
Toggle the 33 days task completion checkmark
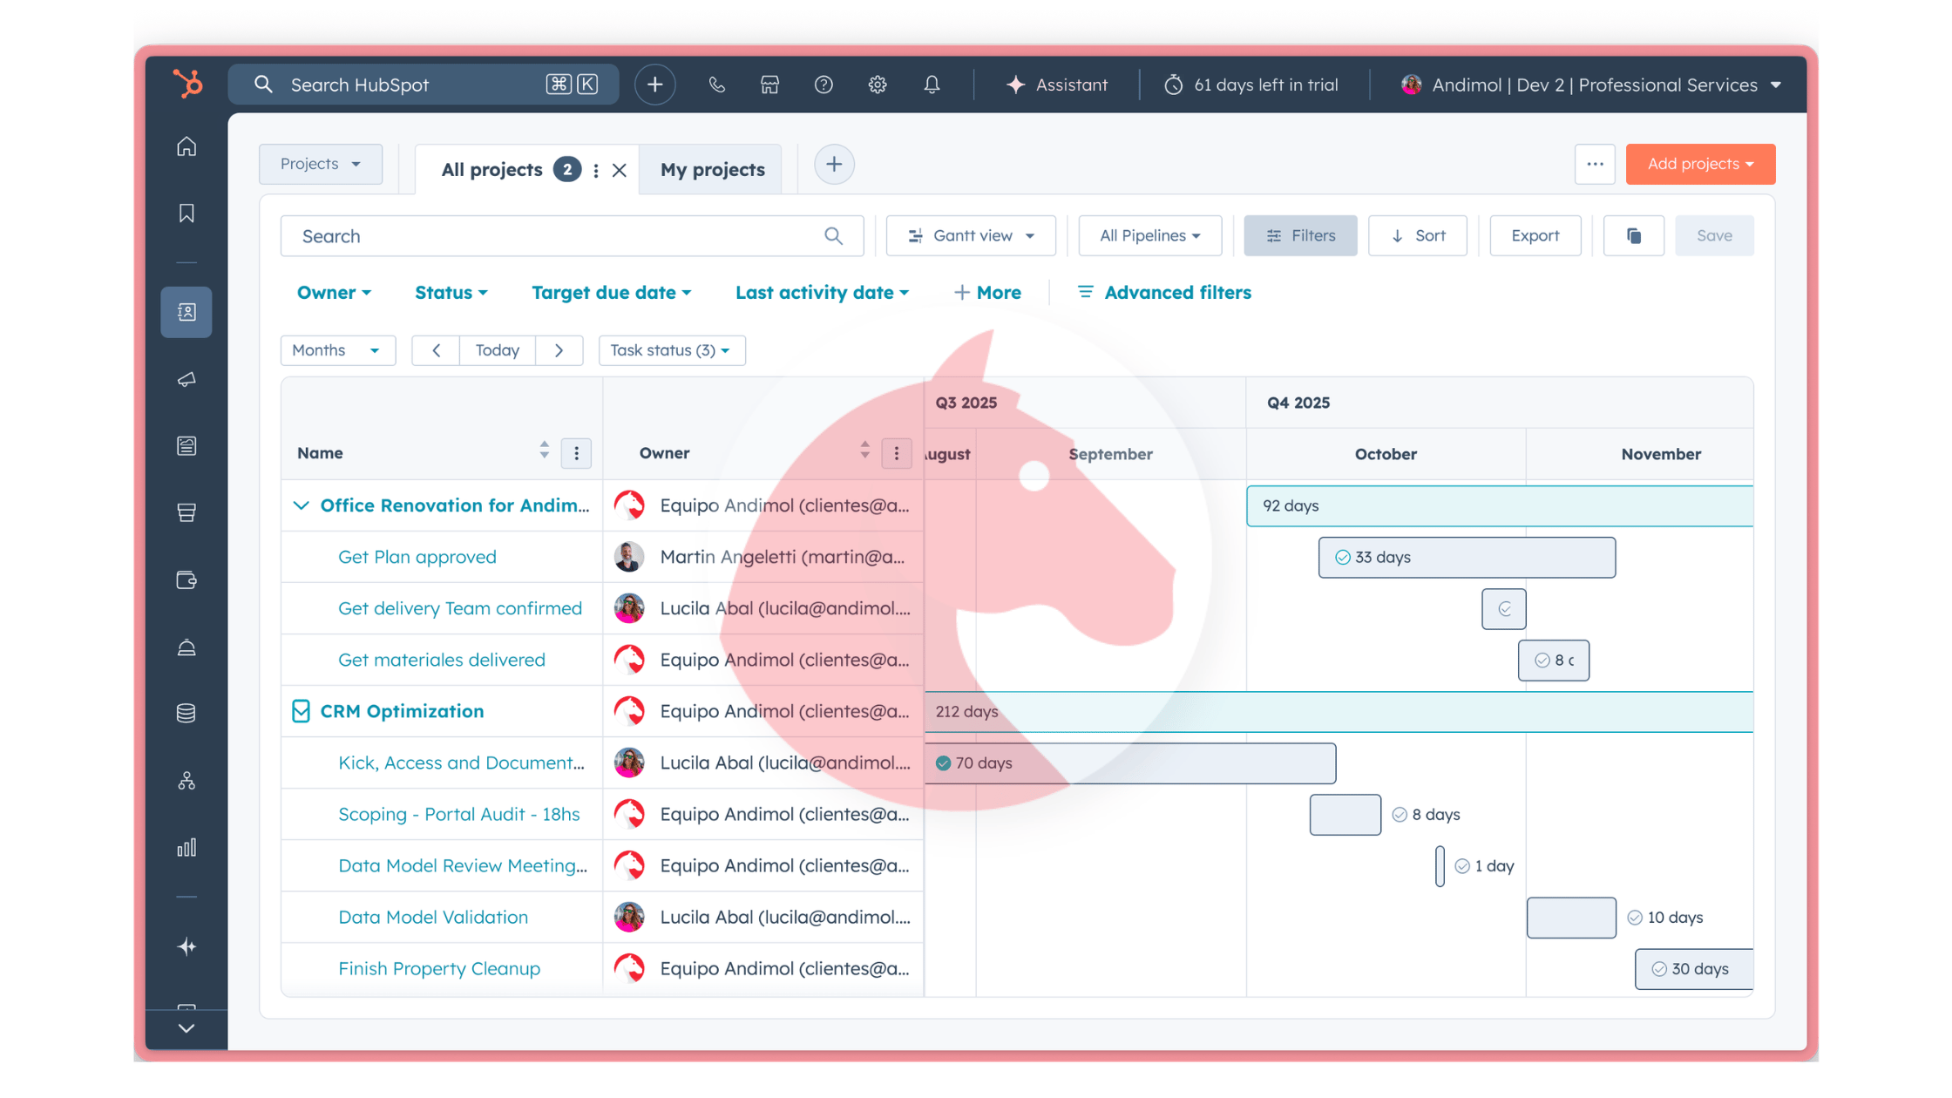(x=1341, y=557)
